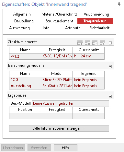Collapse the Berechnungsmodelle section
This screenshot has width=124, height=152.
click(110, 66)
